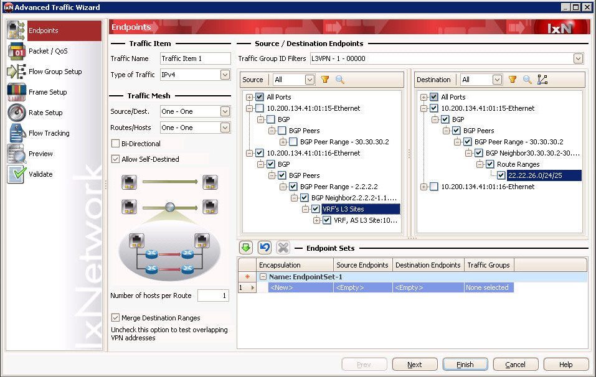
Task: Click the blue undo arrow in Endpoint Sets
Action: click(x=265, y=248)
